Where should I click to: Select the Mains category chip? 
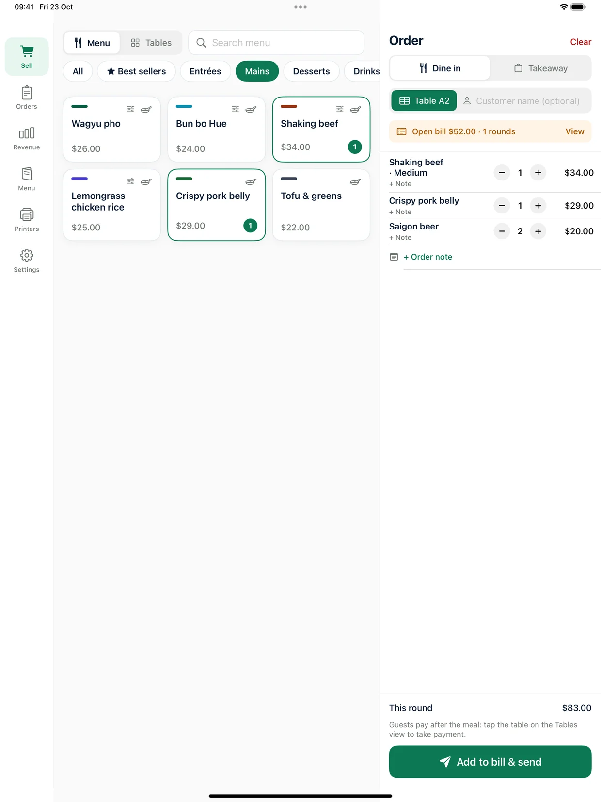[x=257, y=71]
